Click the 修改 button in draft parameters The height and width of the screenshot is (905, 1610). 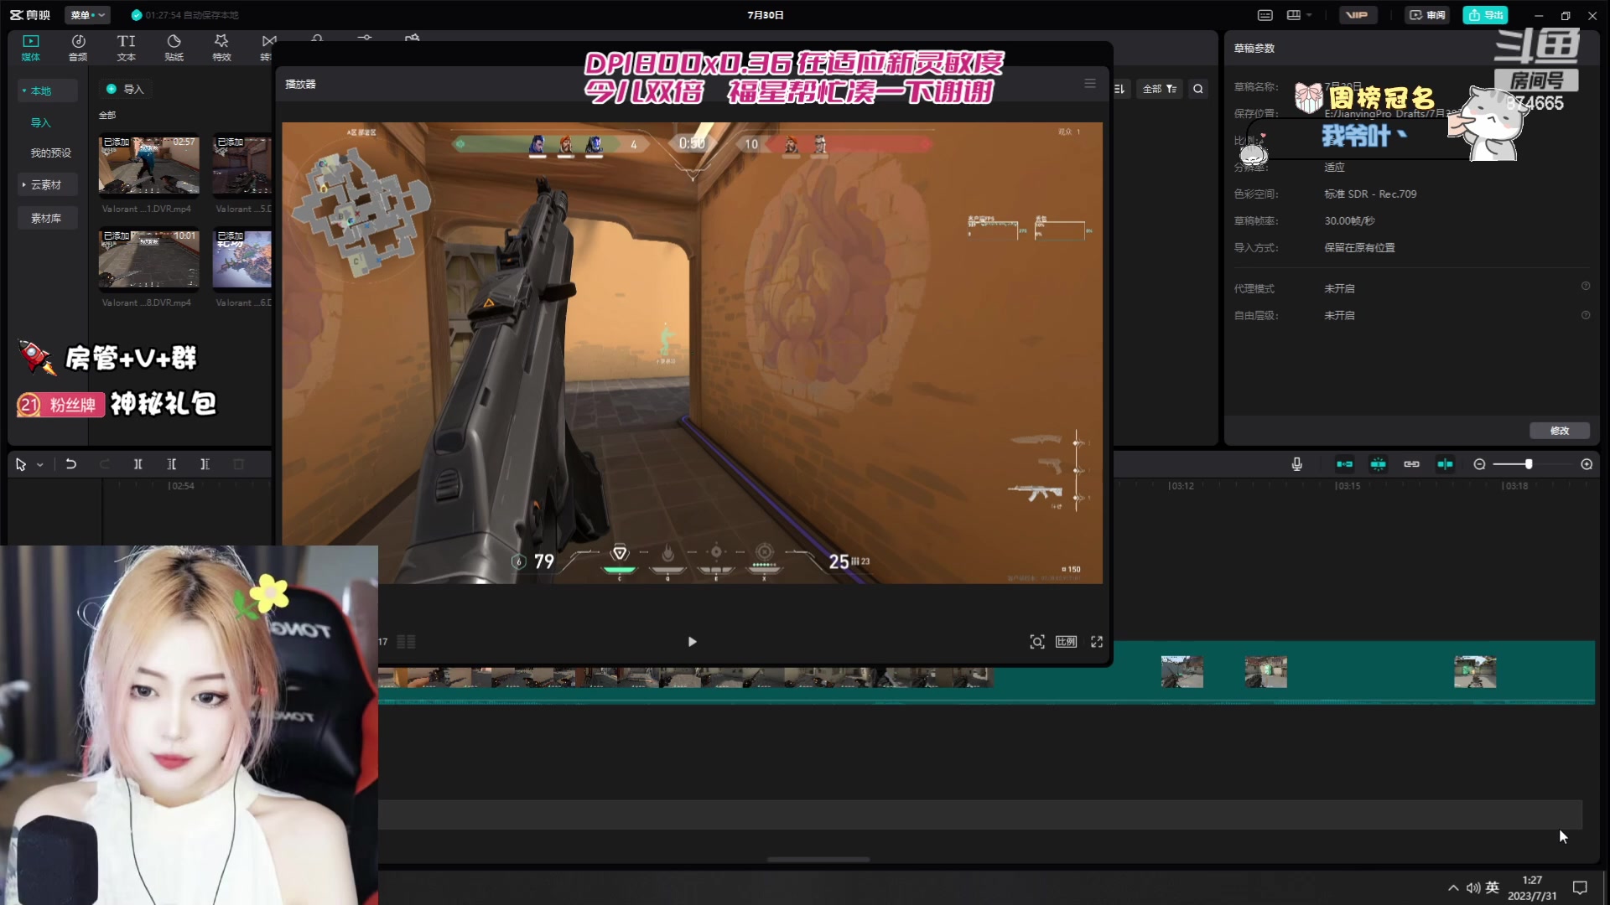click(1560, 431)
